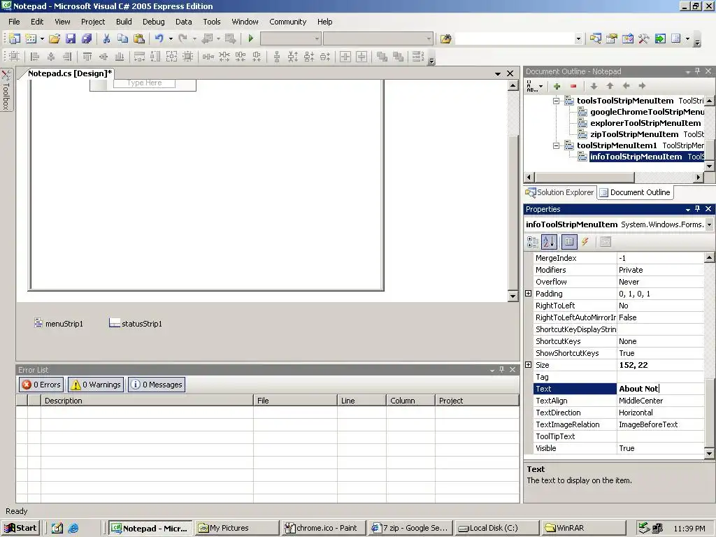Open the active files dropdown in designer tab bar

pyautogui.click(x=497, y=73)
